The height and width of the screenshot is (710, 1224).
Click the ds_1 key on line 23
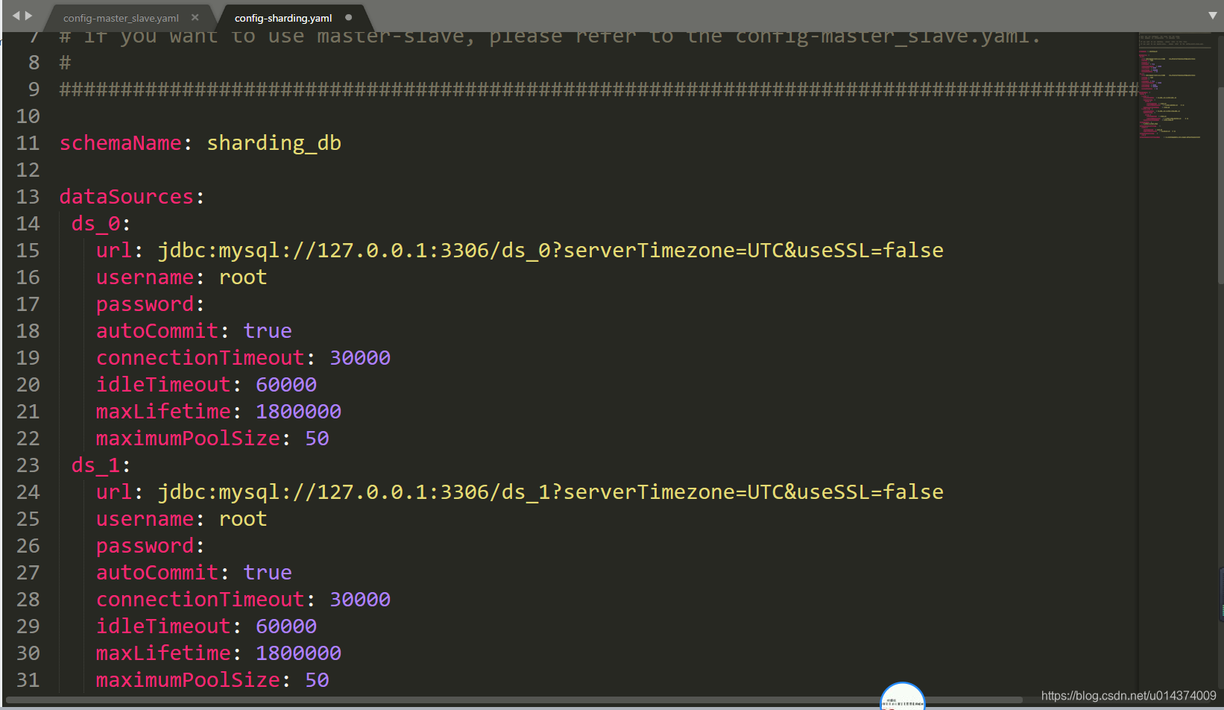95,465
